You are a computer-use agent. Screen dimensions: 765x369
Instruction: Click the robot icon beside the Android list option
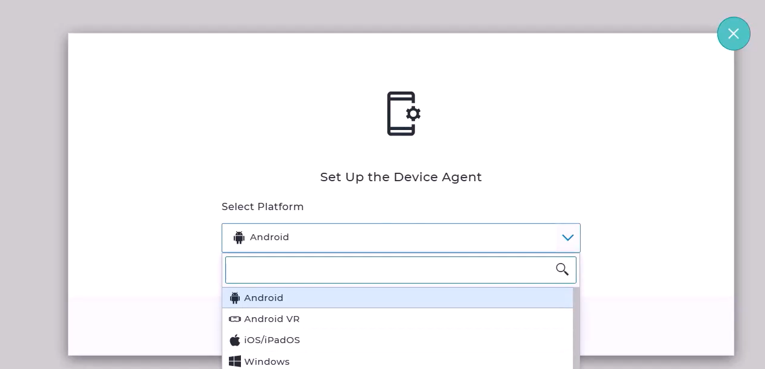[235, 298]
